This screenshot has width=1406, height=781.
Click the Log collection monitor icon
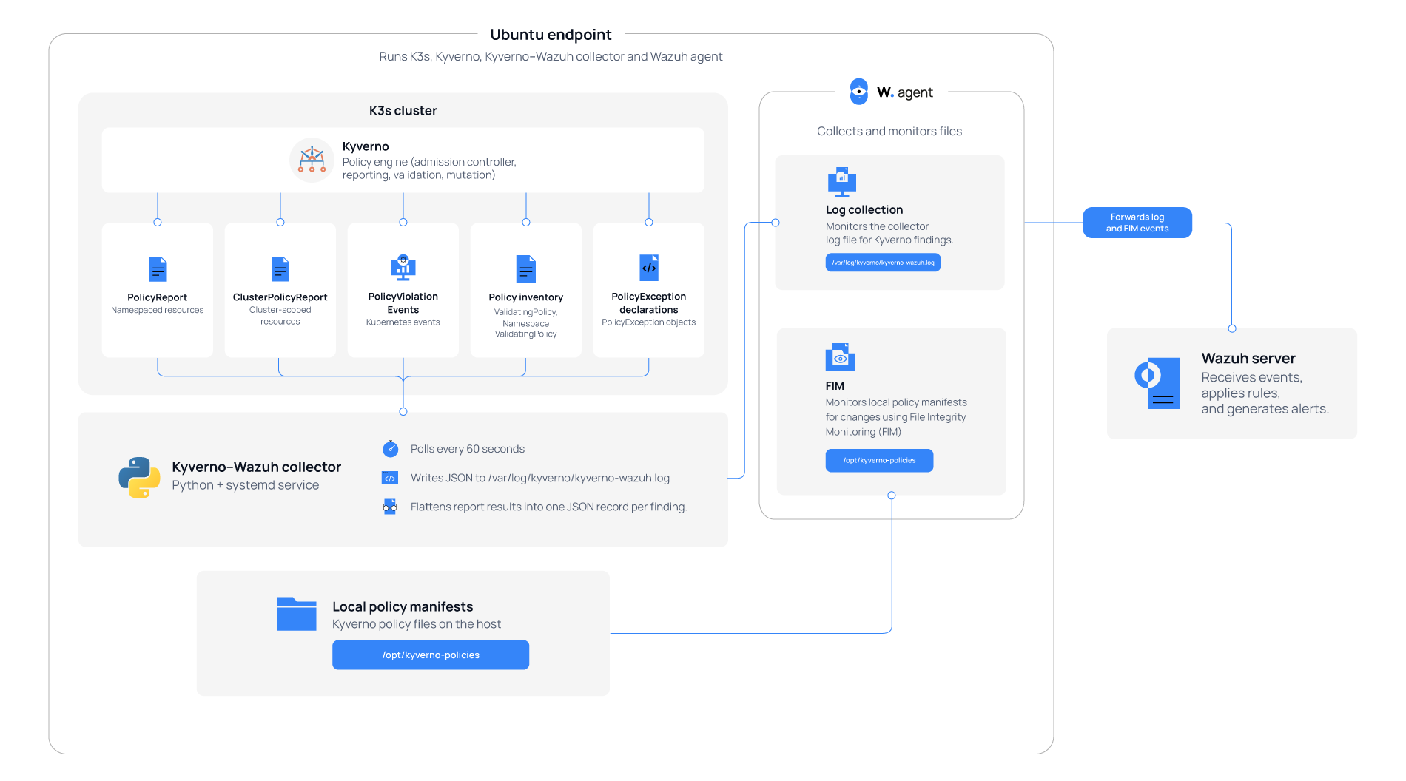click(842, 182)
